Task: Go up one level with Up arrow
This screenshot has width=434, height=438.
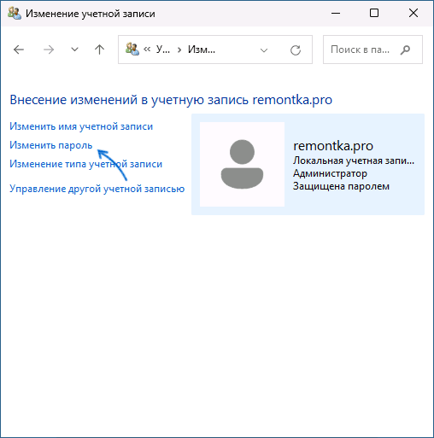Action: (x=99, y=50)
